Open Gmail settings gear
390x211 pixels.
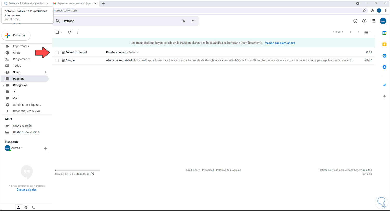(364, 21)
